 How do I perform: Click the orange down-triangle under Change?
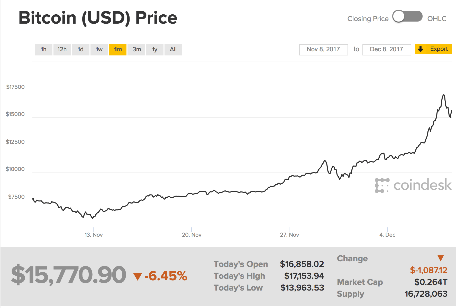441,258
